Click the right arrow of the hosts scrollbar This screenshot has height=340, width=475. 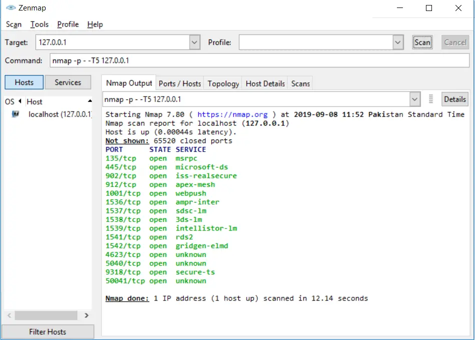pos(86,315)
